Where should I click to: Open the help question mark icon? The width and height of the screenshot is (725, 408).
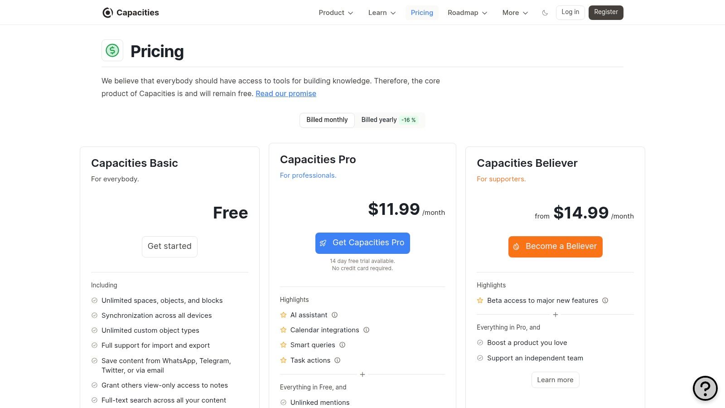coord(705,388)
